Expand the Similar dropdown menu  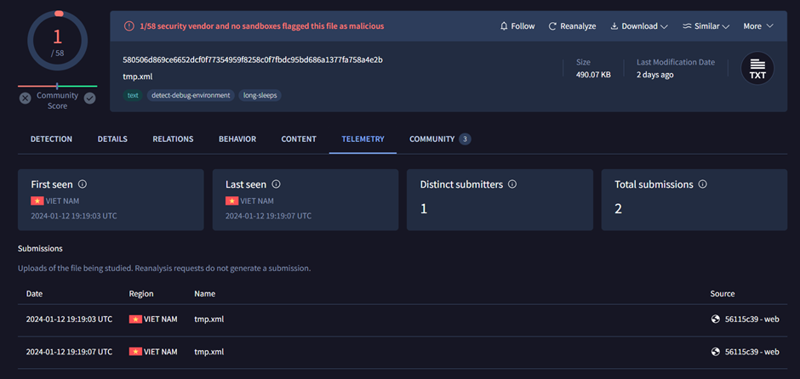pyautogui.click(x=706, y=26)
